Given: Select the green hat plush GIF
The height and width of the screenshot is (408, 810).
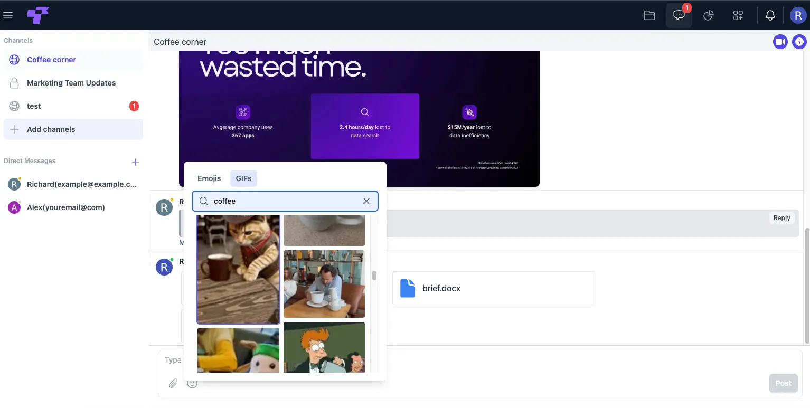Looking at the screenshot, I should tap(238, 350).
